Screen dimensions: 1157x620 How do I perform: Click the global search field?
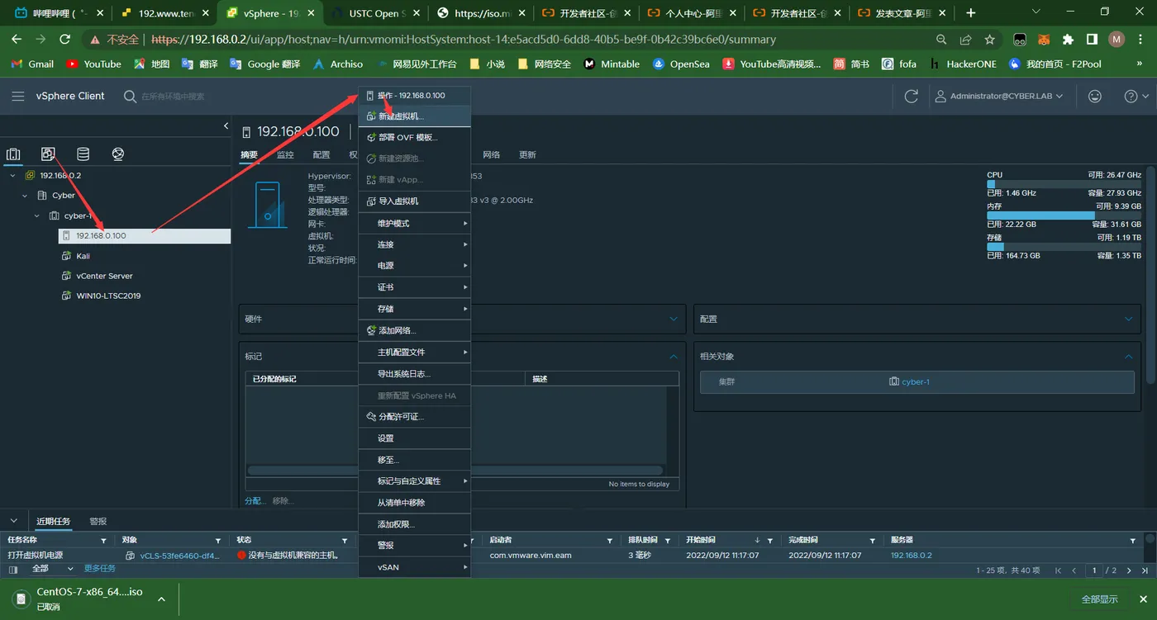pyautogui.click(x=174, y=97)
